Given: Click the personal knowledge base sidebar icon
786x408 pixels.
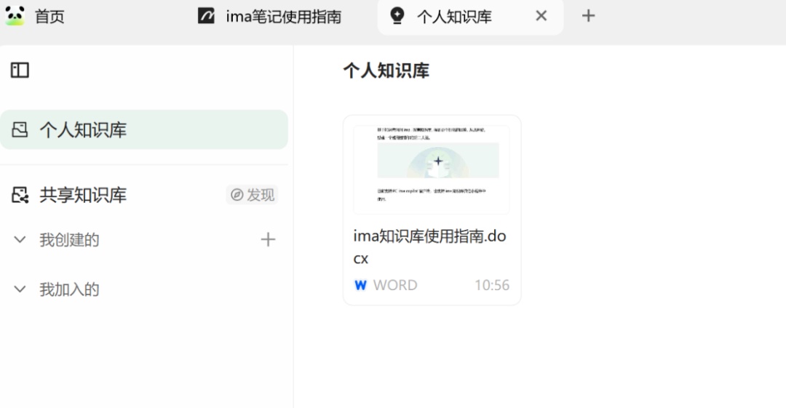Looking at the screenshot, I should pos(20,129).
